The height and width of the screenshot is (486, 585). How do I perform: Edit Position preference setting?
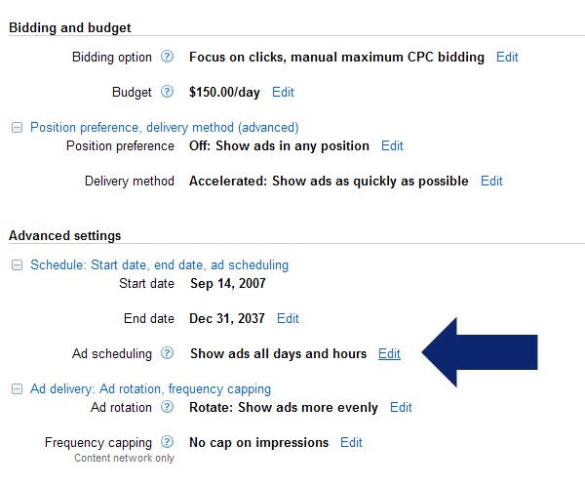(x=392, y=145)
